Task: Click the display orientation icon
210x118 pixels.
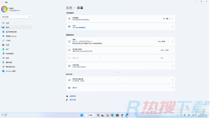Action: tap(69, 58)
